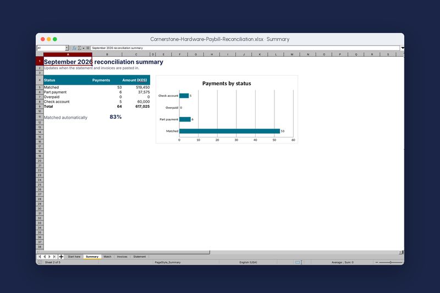
Task: Click the Matched bar in chart
Action: (229, 131)
